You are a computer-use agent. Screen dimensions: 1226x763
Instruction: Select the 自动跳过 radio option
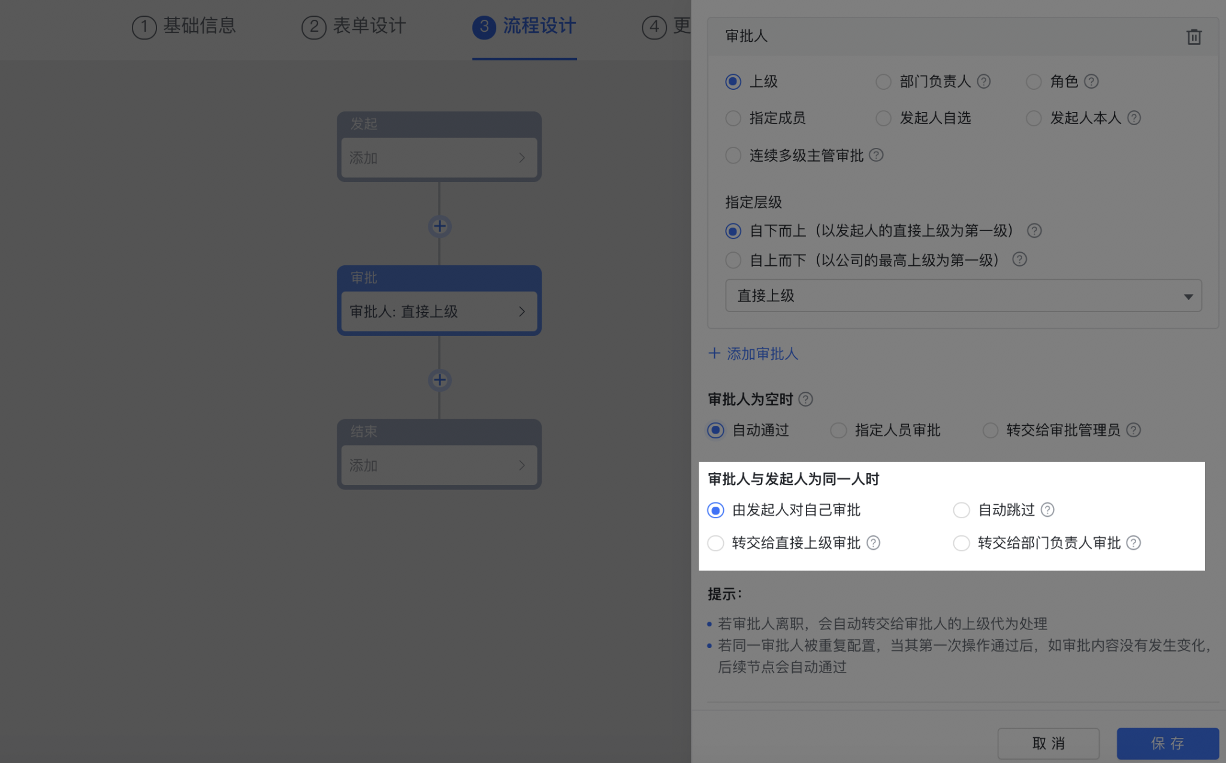coord(961,510)
